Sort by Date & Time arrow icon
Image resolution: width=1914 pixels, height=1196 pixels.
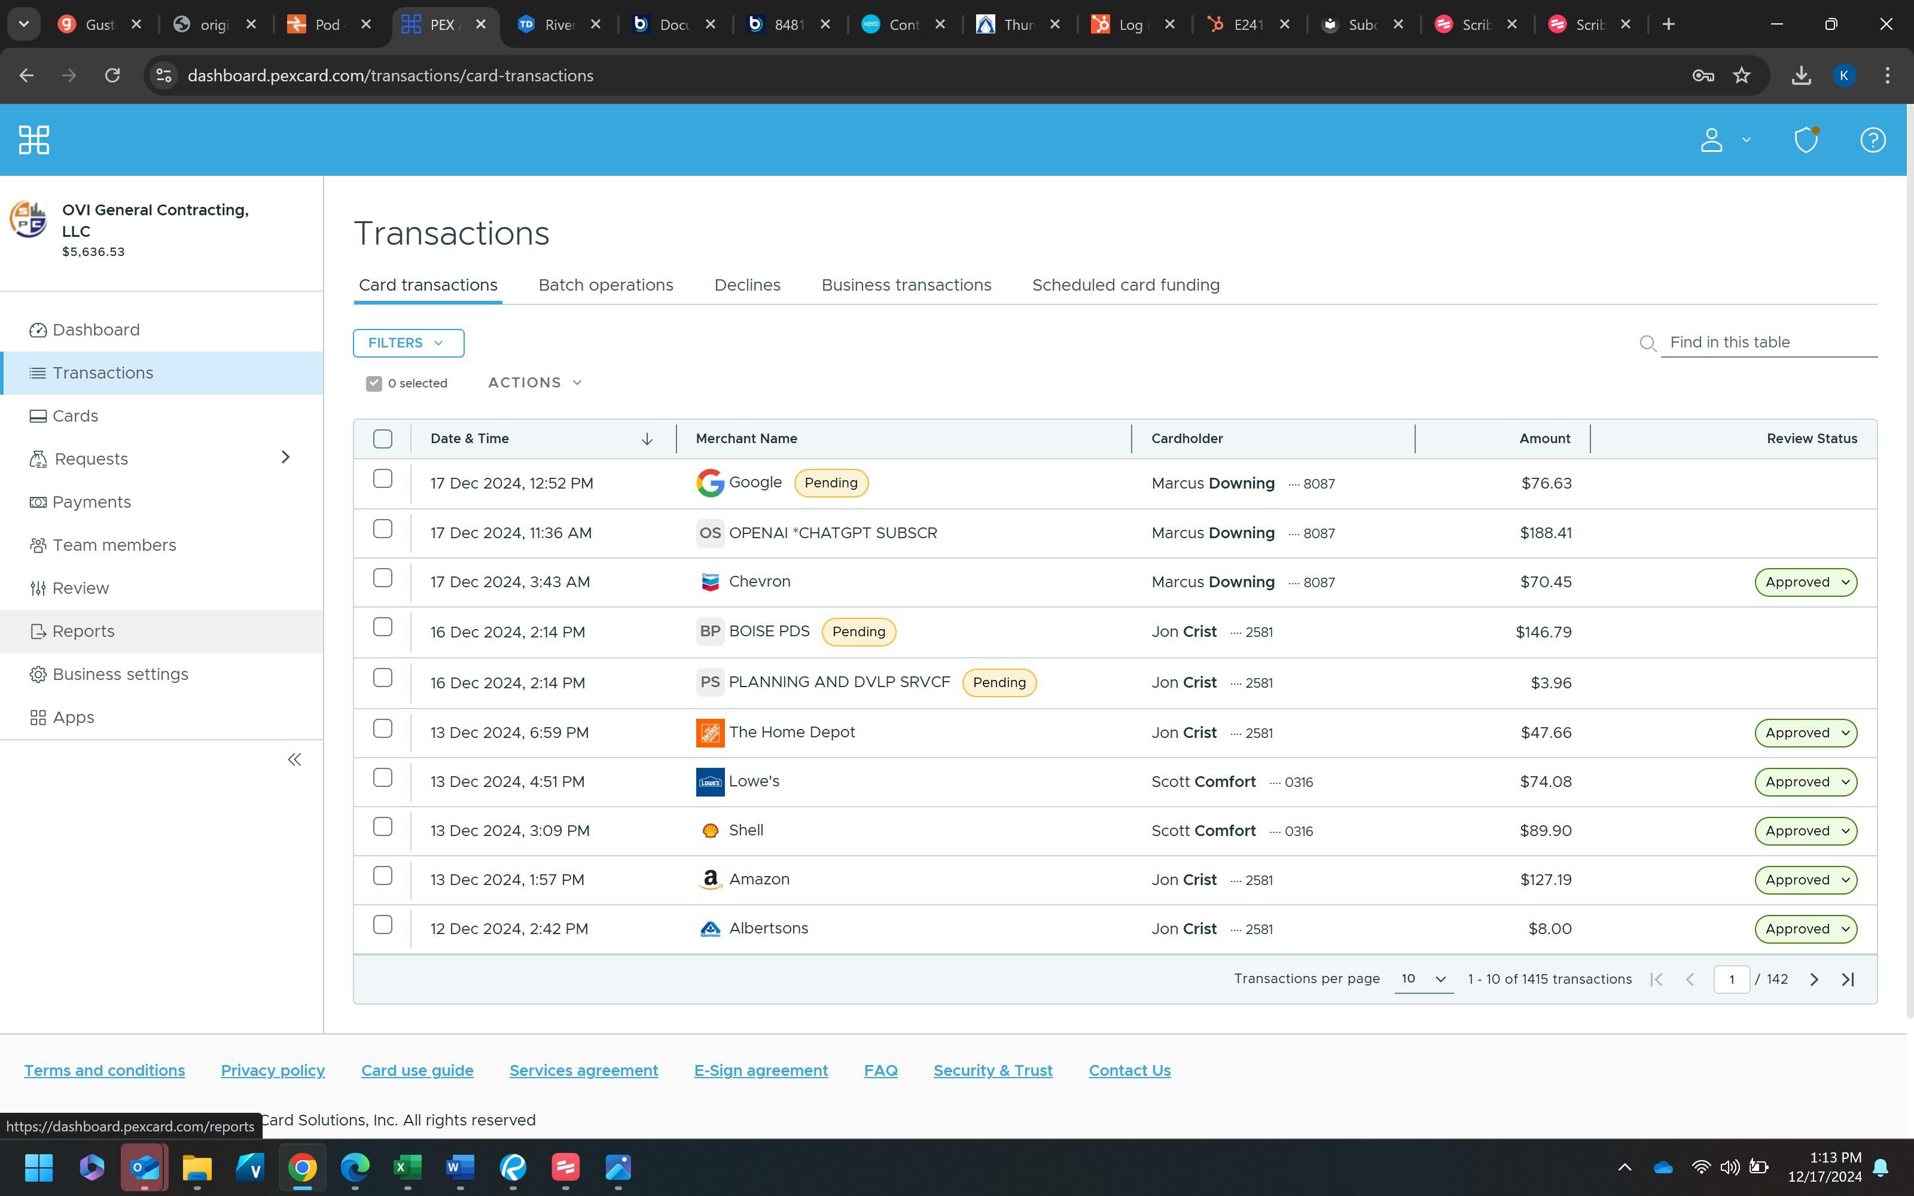pos(646,439)
